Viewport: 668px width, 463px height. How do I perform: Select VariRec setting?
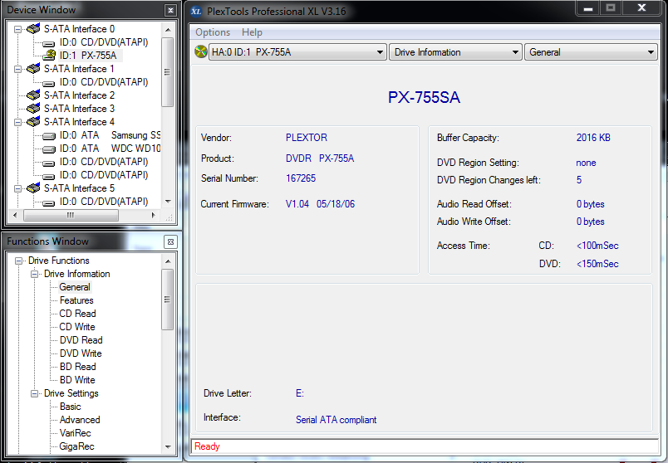75,433
